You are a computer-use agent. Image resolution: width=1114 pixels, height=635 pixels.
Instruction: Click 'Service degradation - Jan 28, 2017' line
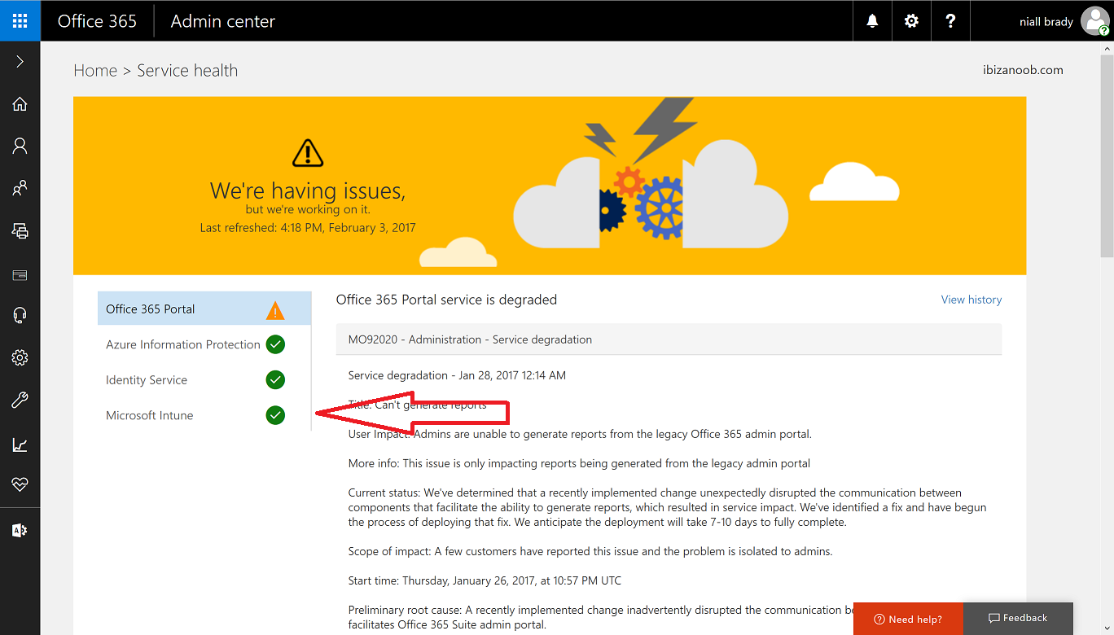(457, 375)
